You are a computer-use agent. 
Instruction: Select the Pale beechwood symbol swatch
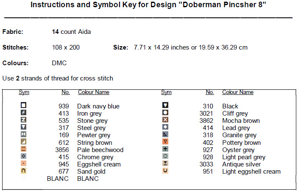click(24, 149)
